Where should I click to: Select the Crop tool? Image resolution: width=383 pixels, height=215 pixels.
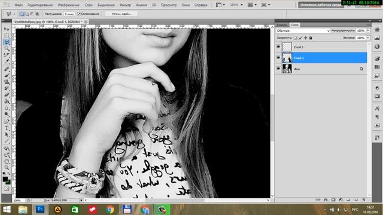[7, 55]
